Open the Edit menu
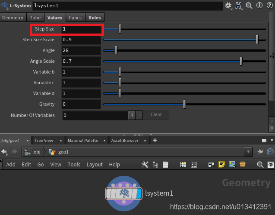This screenshot has height=215, width=275. [x=26, y=165]
